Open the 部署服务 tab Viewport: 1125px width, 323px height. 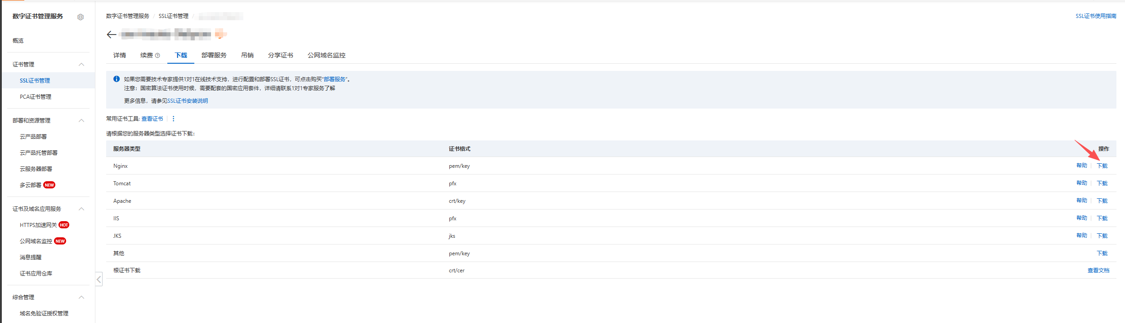[214, 55]
